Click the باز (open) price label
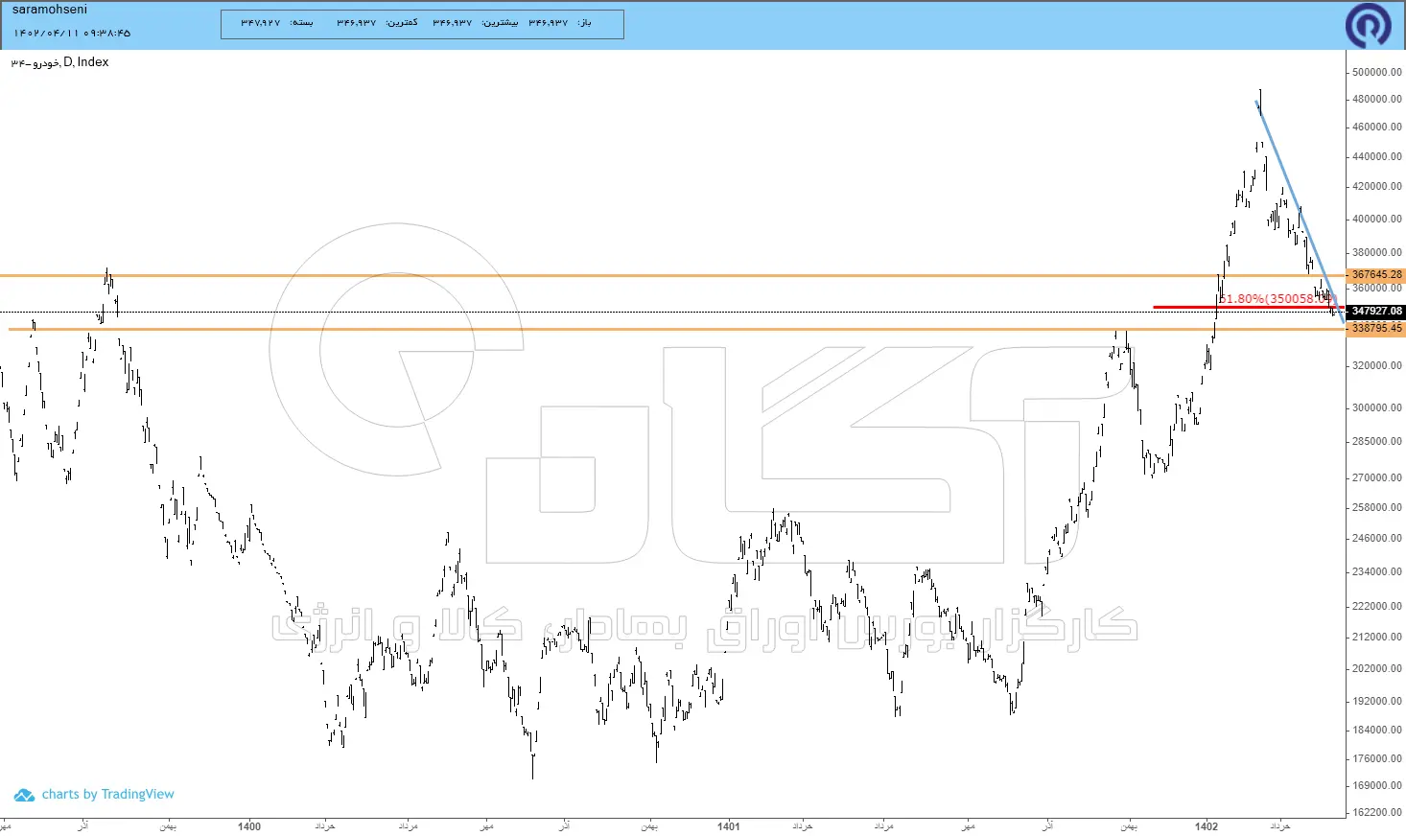 [585, 22]
